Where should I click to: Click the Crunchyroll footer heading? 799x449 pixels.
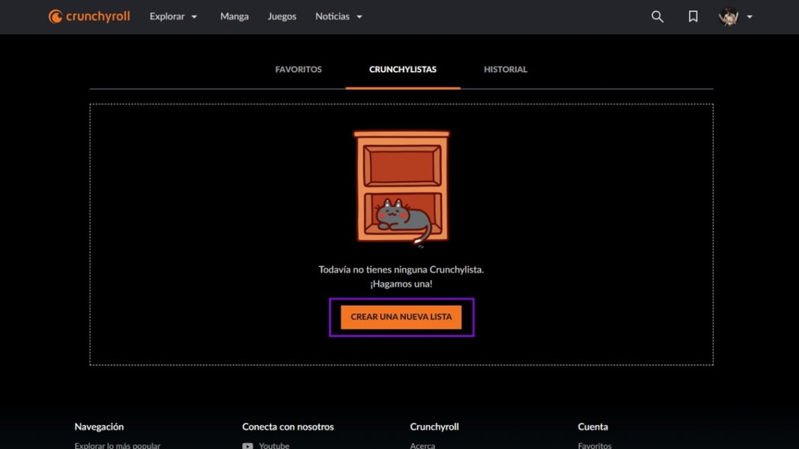[x=434, y=427]
